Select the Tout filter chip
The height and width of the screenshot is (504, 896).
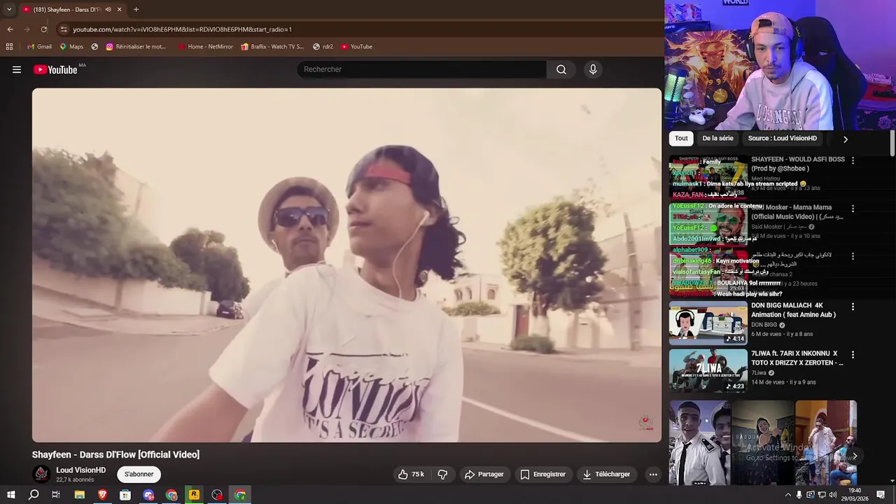[681, 139]
